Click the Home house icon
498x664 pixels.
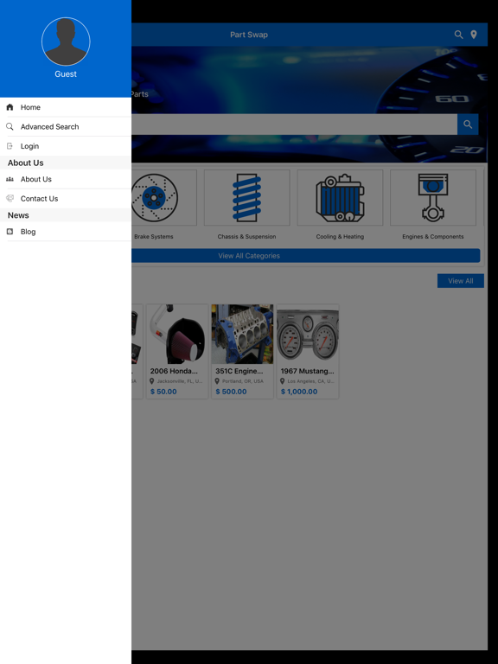(10, 107)
